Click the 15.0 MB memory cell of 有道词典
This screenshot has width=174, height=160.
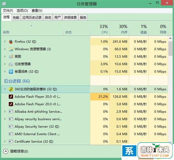pyautogui.click(x=119, y=71)
